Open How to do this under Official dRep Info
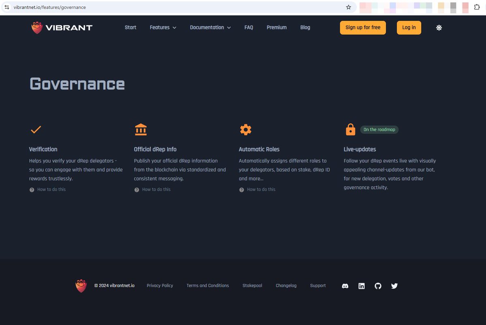Viewport: 486px width, 325px height. [x=156, y=189]
